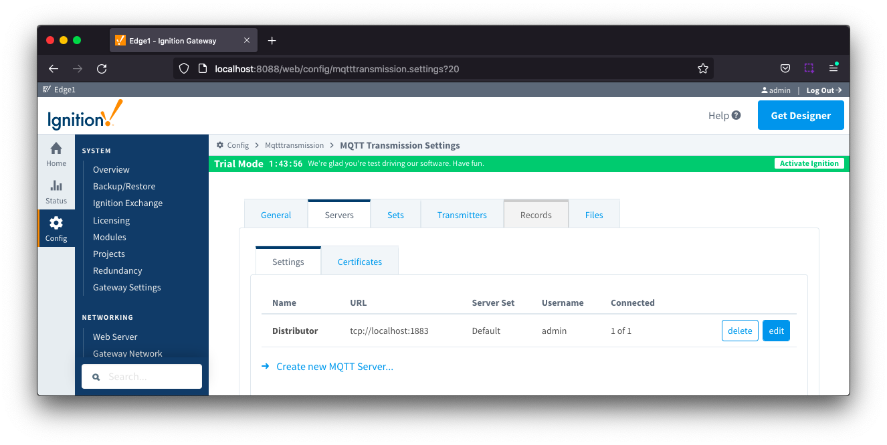Open the Home section icon
The width and height of the screenshot is (887, 445).
[x=56, y=149]
